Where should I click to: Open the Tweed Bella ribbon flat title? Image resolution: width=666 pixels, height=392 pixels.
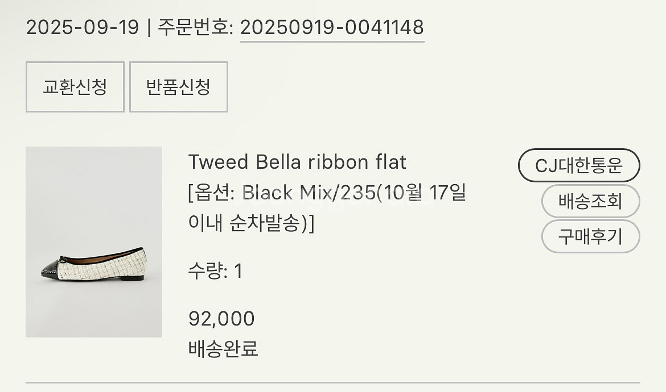click(297, 162)
